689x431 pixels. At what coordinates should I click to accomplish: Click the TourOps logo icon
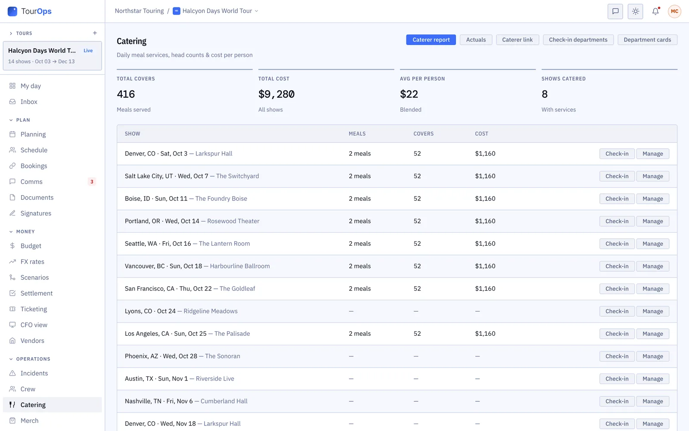click(x=12, y=11)
